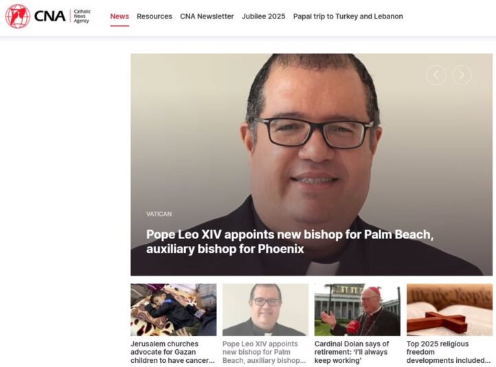This screenshot has width=496, height=367.
Task: Read Cardinal Dolan retirement story
Action: pyautogui.click(x=352, y=352)
